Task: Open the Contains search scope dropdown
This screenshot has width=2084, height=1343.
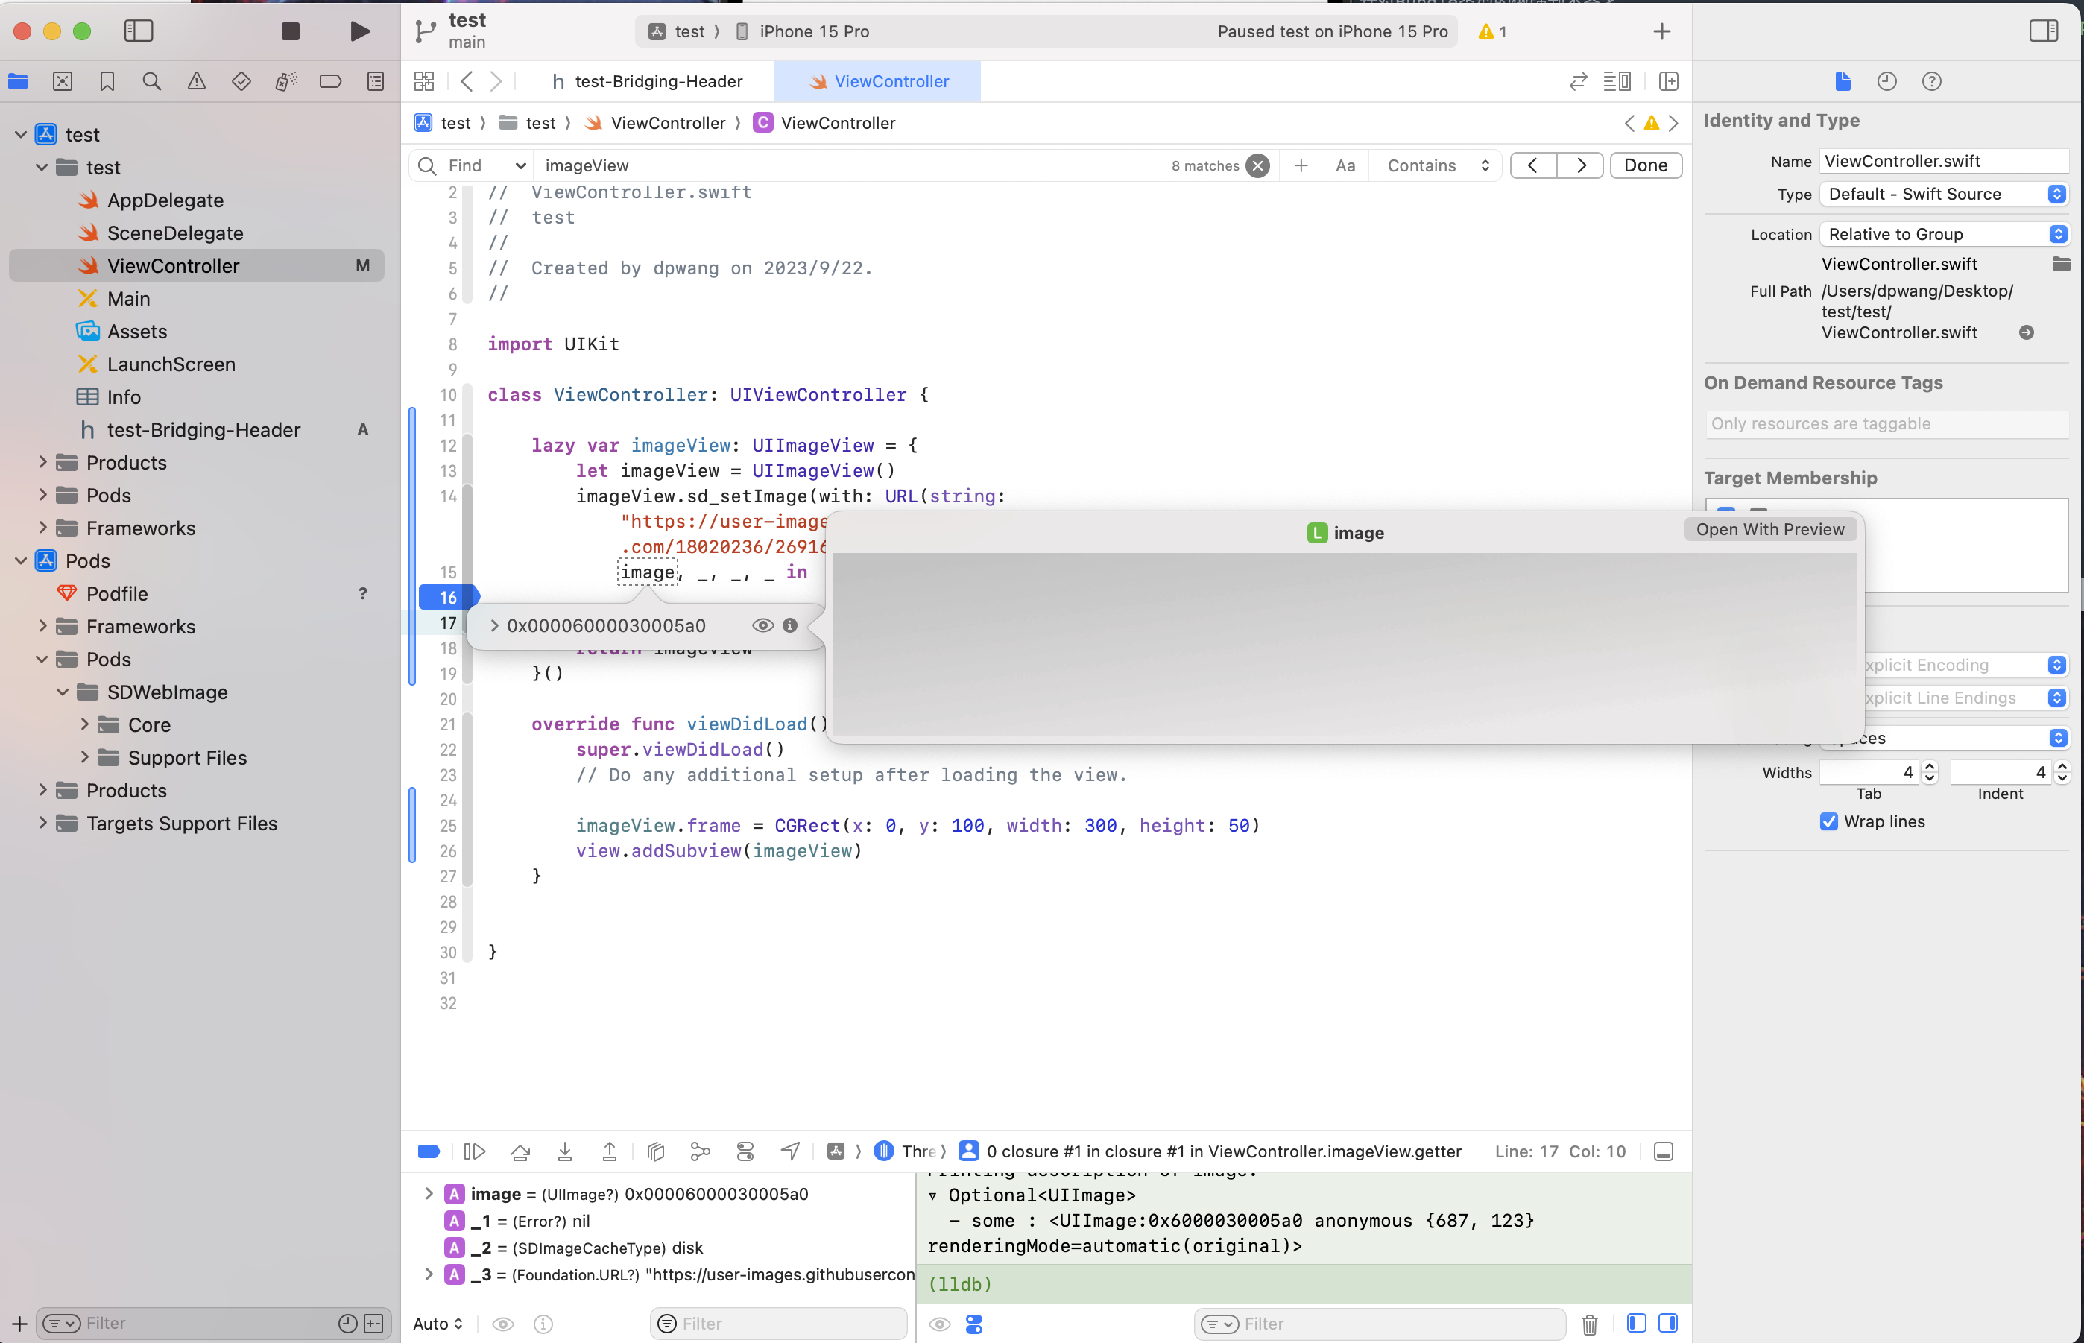Action: 1436,165
